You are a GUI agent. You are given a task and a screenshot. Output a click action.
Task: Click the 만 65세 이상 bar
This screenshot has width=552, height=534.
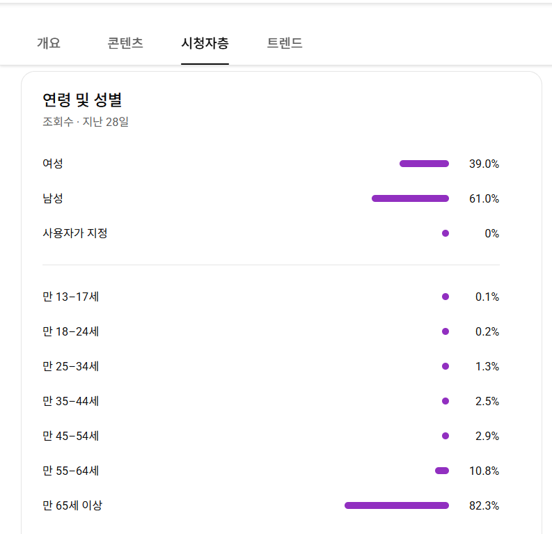(x=396, y=505)
